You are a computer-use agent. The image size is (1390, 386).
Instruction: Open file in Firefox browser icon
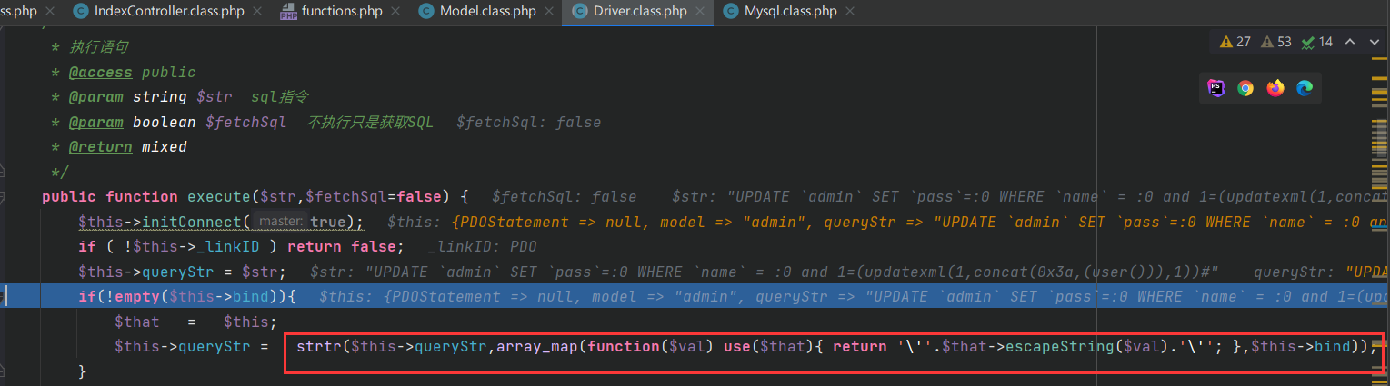(1275, 87)
